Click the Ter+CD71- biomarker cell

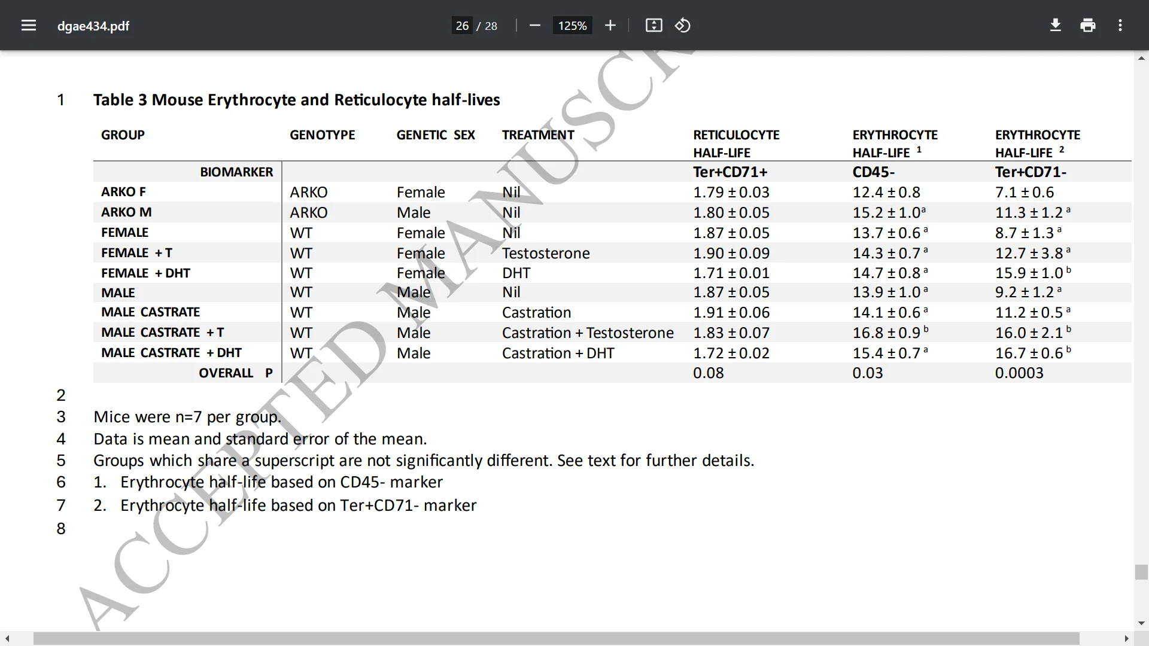coord(1031,172)
